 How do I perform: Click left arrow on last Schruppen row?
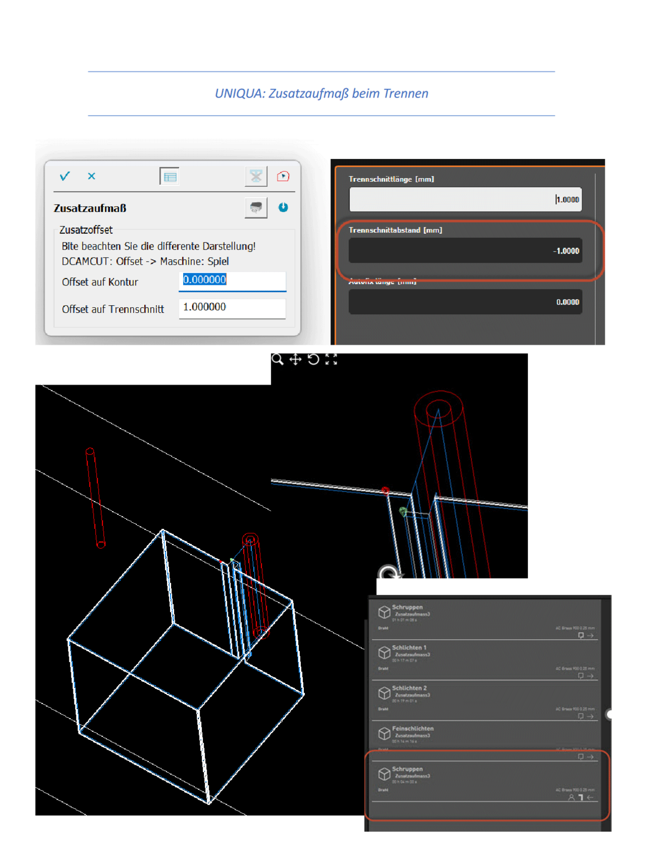point(590,798)
